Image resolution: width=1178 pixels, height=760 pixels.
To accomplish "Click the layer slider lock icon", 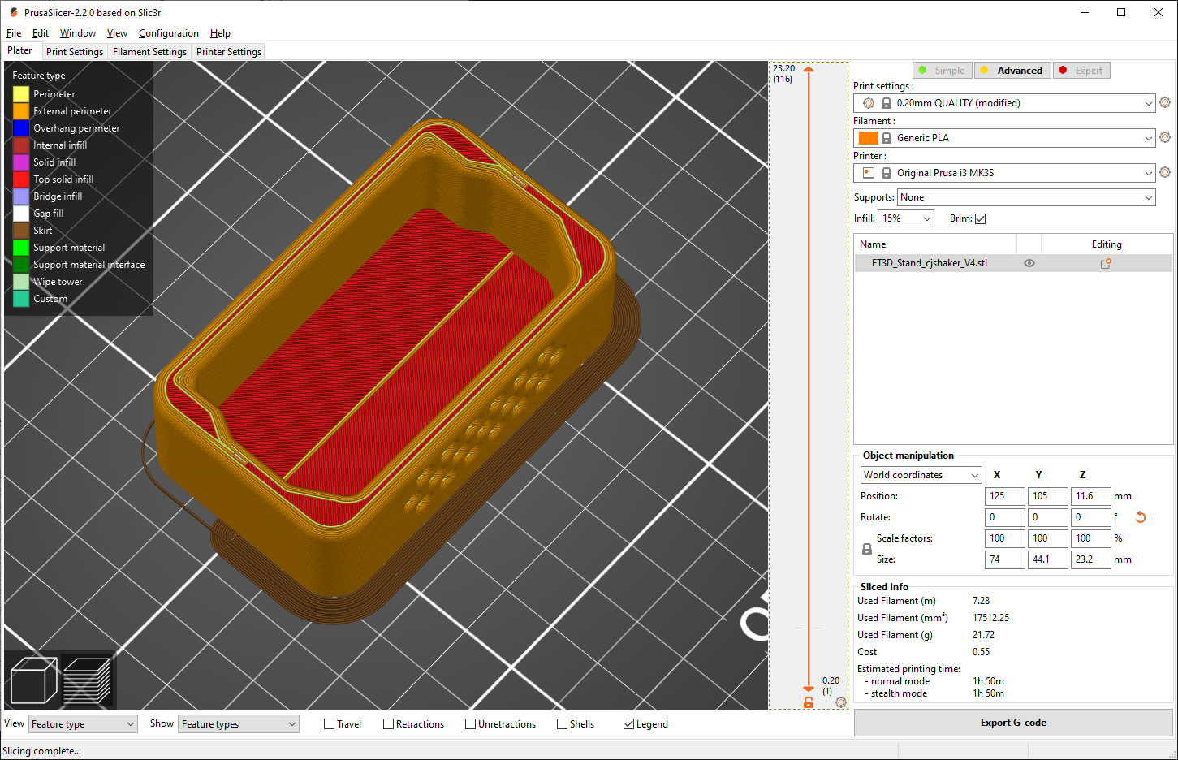I will pyautogui.click(x=809, y=702).
